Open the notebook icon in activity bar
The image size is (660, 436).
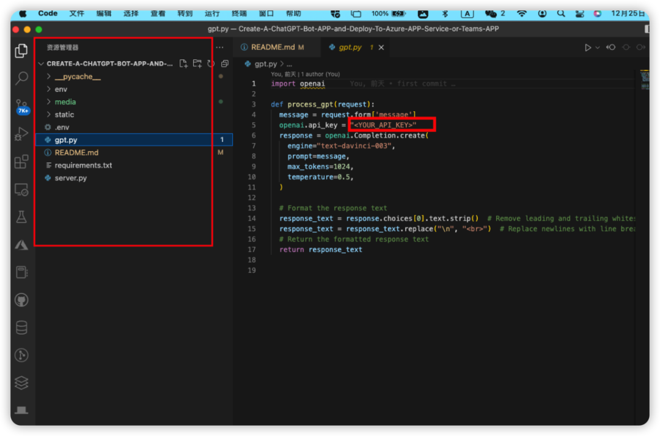(x=21, y=272)
